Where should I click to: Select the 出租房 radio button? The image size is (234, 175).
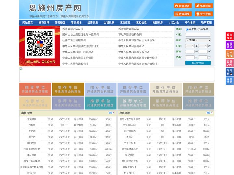click(199, 29)
